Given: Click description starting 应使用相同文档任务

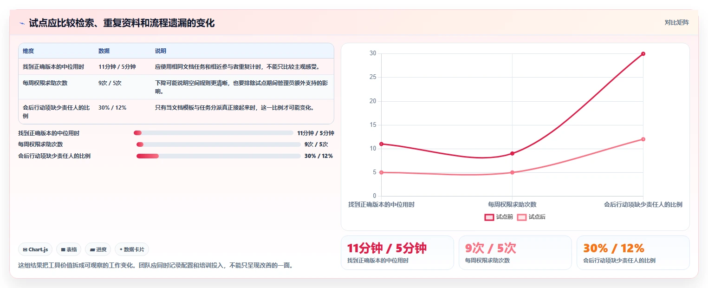Looking at the screenshot, I should [x=237, y=67].
